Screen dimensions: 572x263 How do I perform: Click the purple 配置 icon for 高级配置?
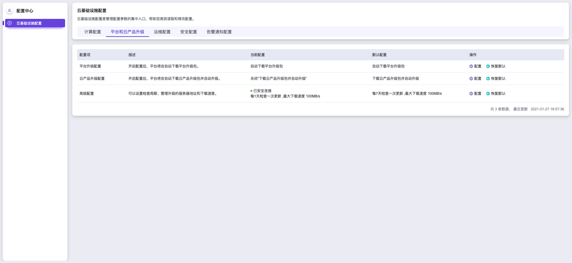(x=471, y=94)
